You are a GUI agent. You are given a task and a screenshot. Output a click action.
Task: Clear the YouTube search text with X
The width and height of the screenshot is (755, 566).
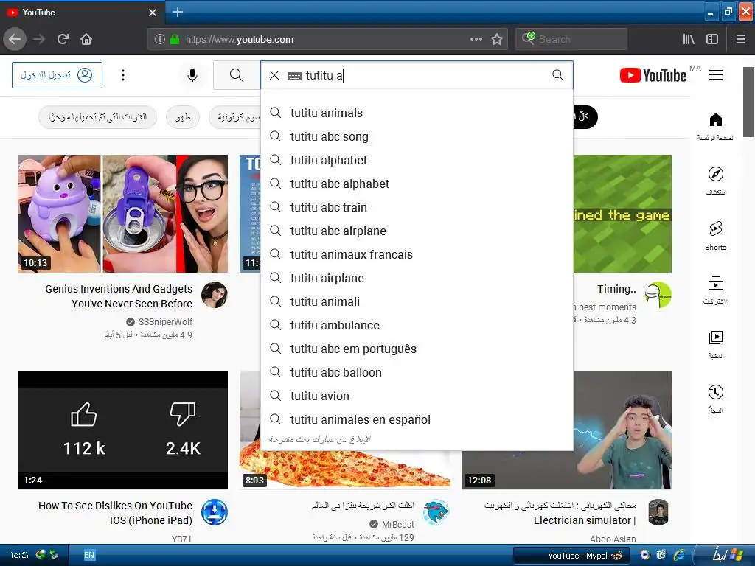click(x=274, y=75)
